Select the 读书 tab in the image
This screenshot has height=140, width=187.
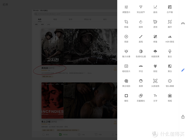tap(70, 19)
